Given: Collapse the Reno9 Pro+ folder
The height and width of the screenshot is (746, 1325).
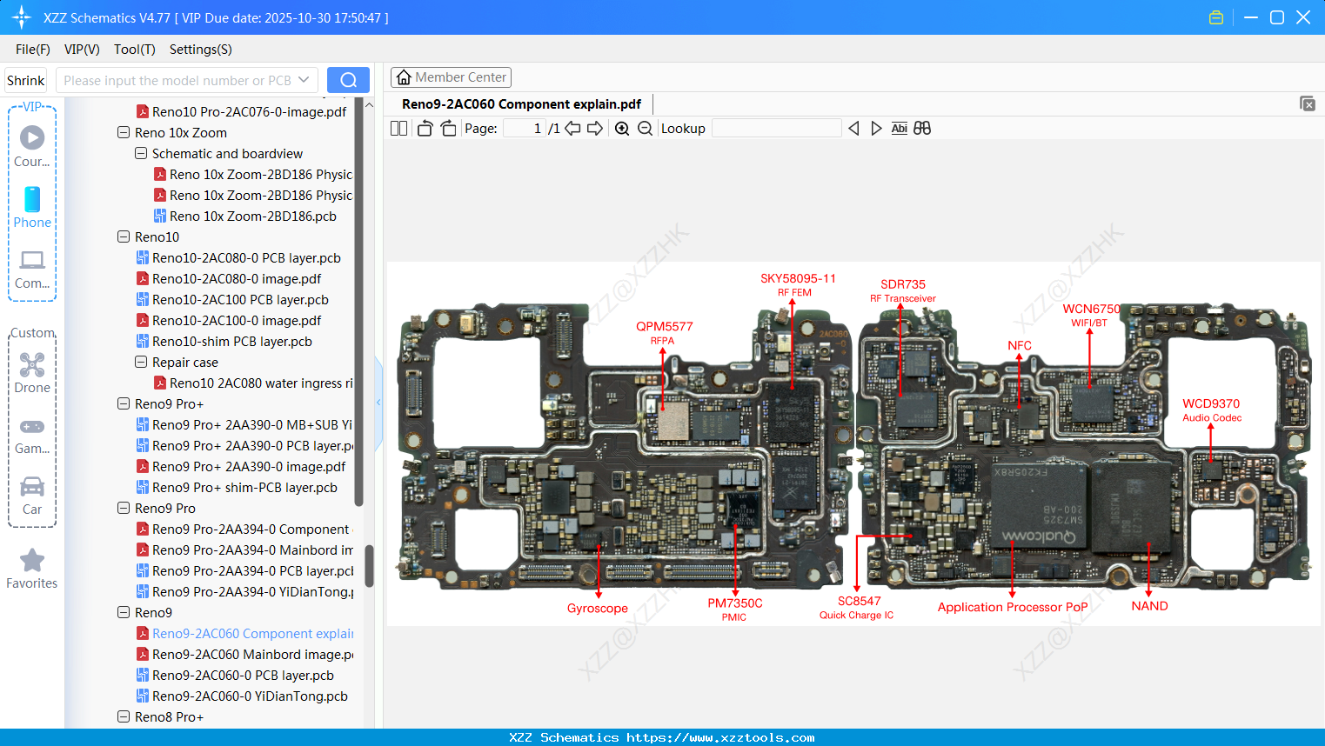Looking at the screenshot, I should (124, 404).
